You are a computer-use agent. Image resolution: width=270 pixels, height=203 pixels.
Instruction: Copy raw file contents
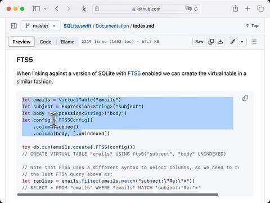[x=211, y=42]
